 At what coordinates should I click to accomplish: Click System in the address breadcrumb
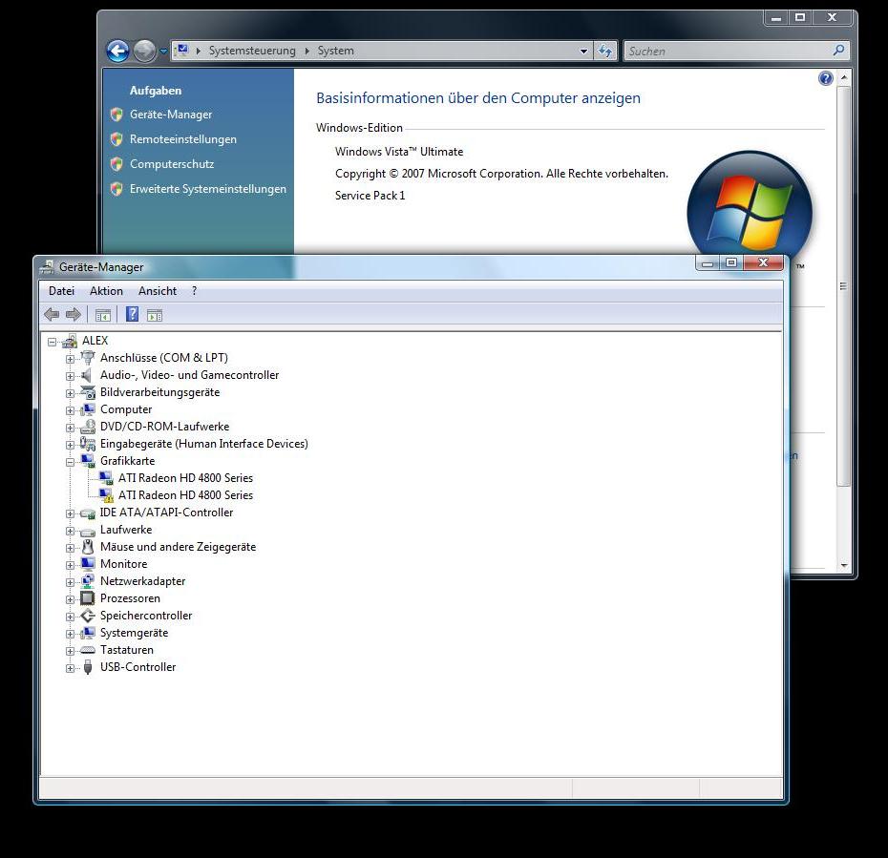[x=335, y=51]
